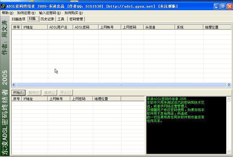Close the ADSL密码终结者 window
233x157 pixels.
230,6
